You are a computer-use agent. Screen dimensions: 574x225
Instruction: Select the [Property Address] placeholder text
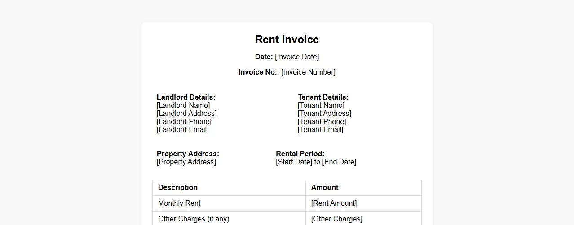(186, 162)
